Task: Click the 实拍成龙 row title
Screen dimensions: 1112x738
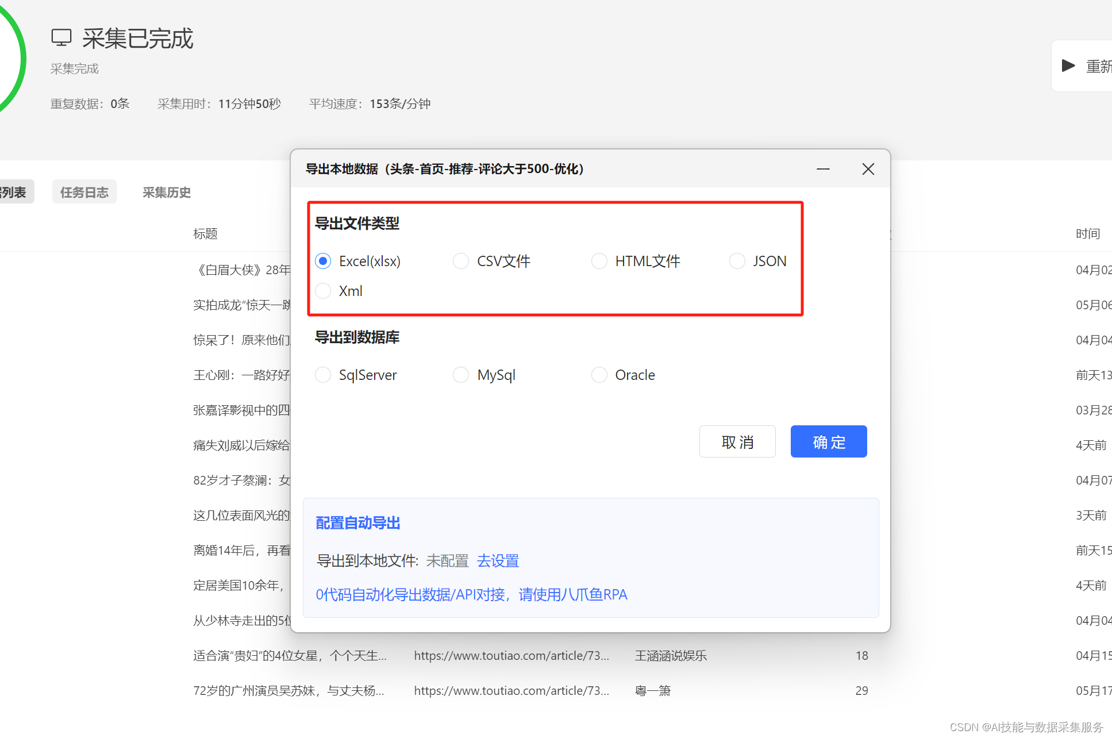Action: coord(242,305)
